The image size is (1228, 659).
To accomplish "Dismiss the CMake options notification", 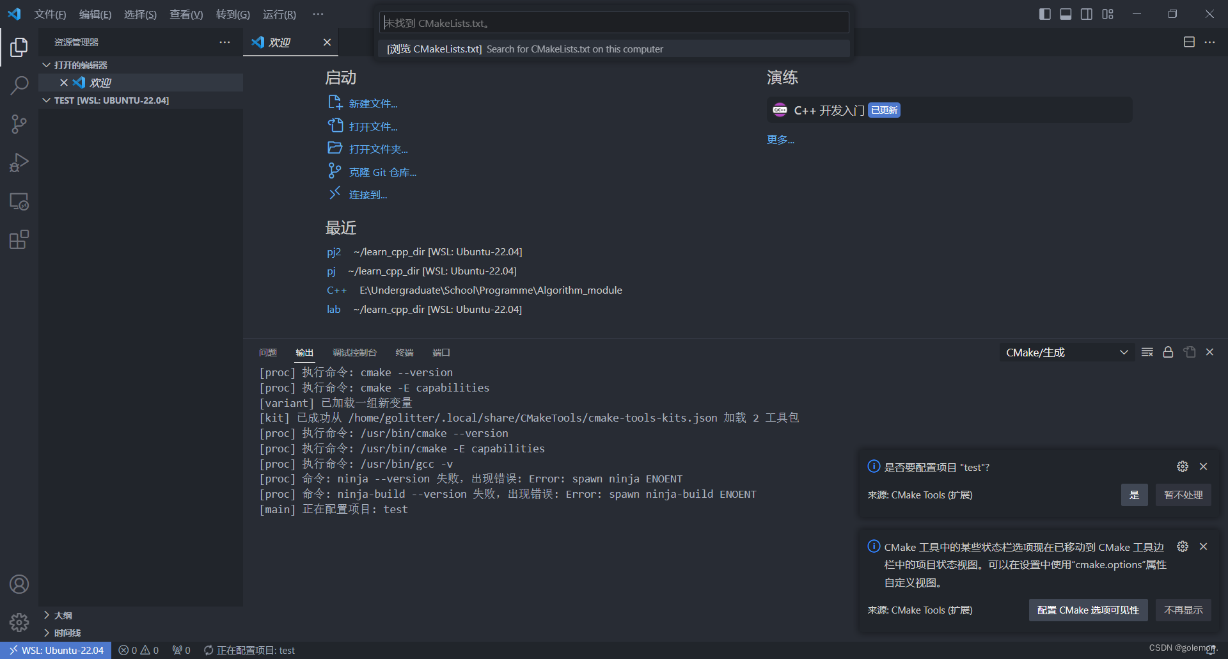I will [1203, 546].
